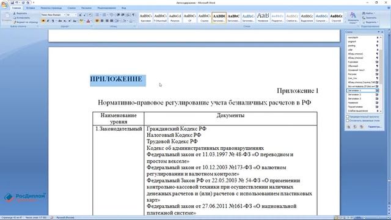Enable Предварительный просмотр checkbox
The width and height of the screenshot is (391, 220).
point(348,117)
